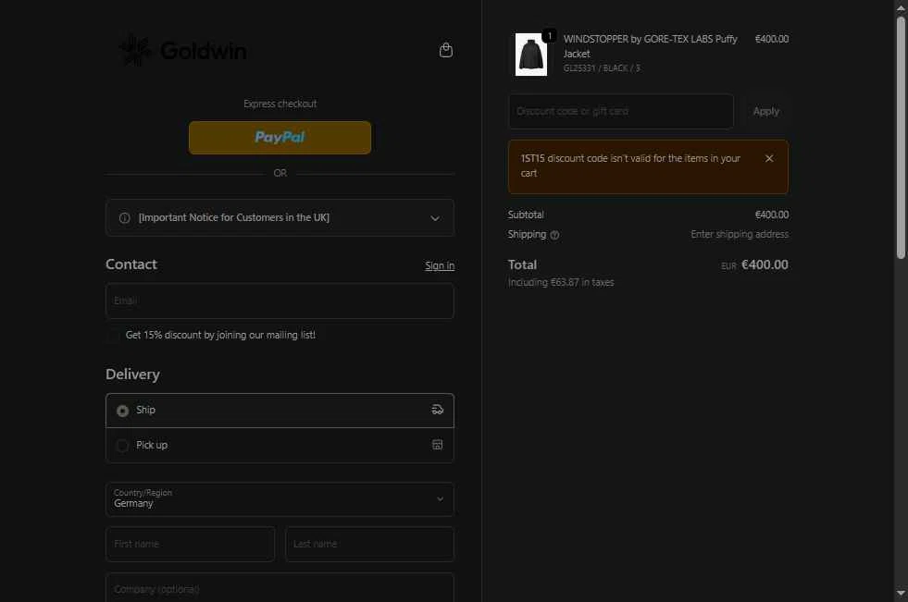
Task: Click the scrollbar down arrow
Action: coord(901,593)
